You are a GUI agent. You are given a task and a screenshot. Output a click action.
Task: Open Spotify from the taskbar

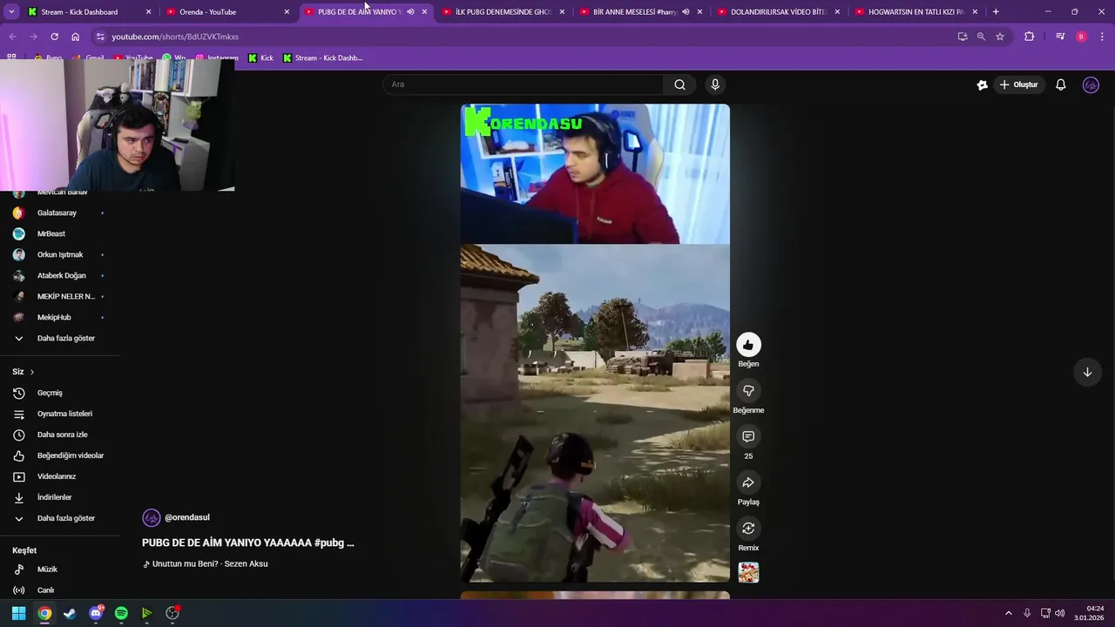[x=121, y=613]
